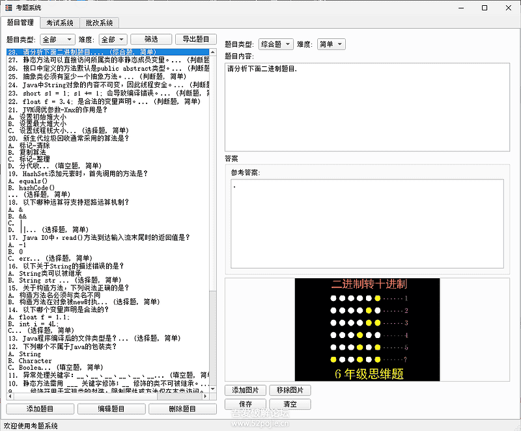
Task: Select question 22 float f = 3.4
Action: click(108, 101)
